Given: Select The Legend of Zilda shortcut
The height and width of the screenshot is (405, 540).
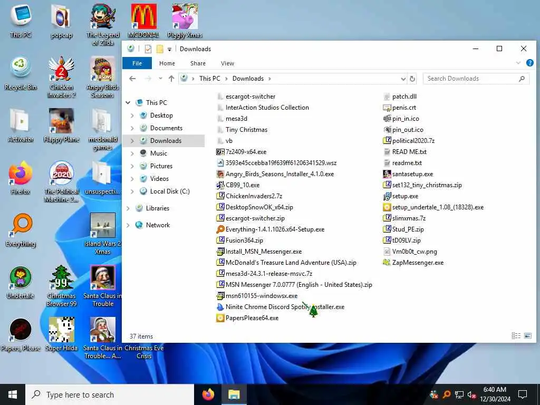Looking at the screenshot, I should [x=103, y=25].
